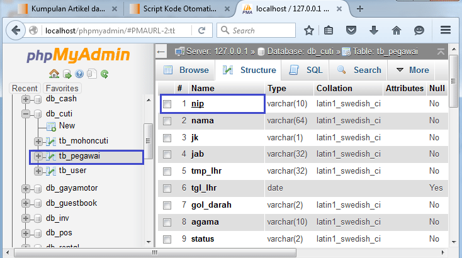
Task: Open the downloads arrow icon
Action: coord(374,30)
